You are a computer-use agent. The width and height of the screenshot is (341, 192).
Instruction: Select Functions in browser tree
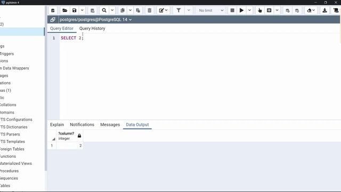coord(8,156)
